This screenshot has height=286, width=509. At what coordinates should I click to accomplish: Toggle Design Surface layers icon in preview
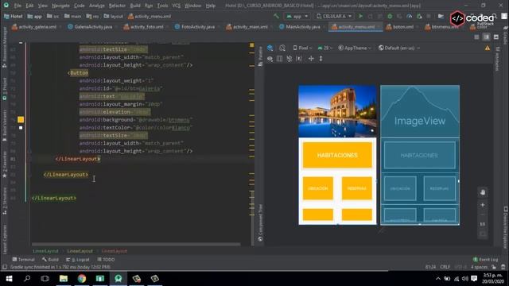(x=270, y=48)
